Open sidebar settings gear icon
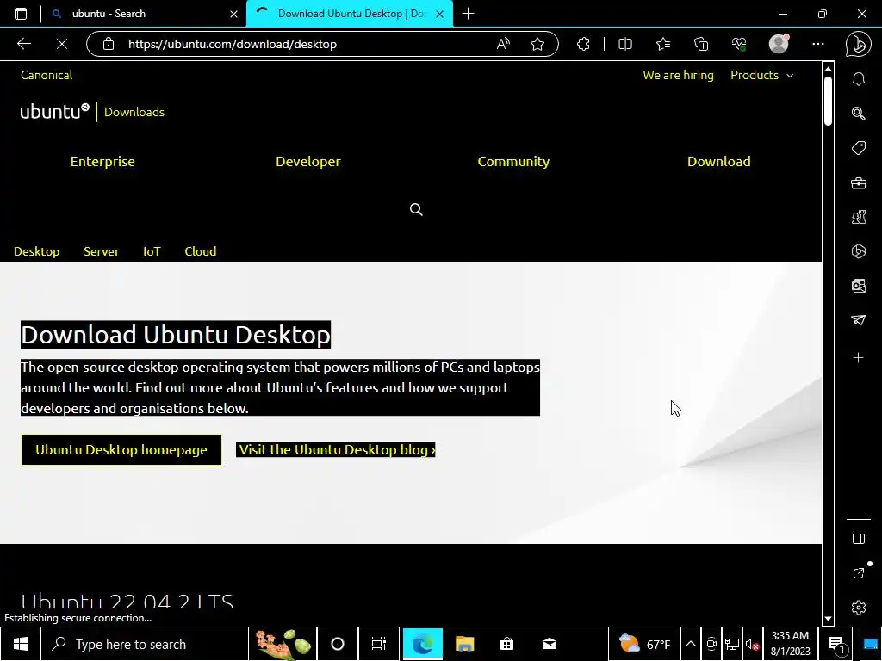The width and height of the screenshot is (882, 661). [x=859, y=608]
